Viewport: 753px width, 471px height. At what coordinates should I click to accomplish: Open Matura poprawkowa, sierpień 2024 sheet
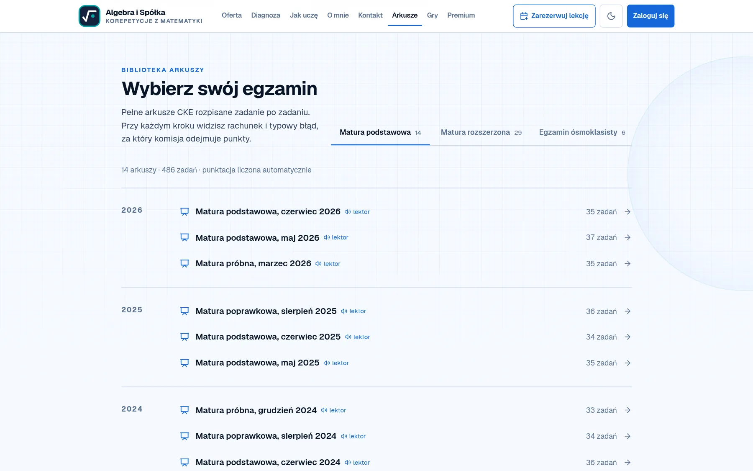pos(266,436)
